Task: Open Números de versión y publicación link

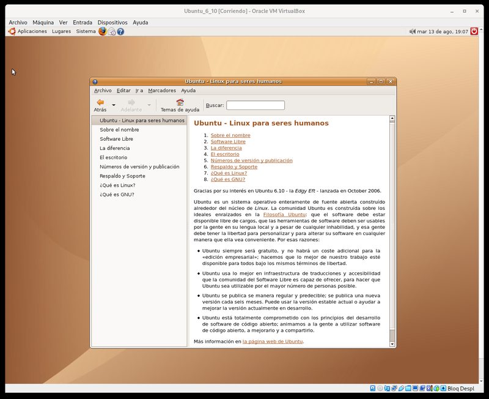Action: 251,160
